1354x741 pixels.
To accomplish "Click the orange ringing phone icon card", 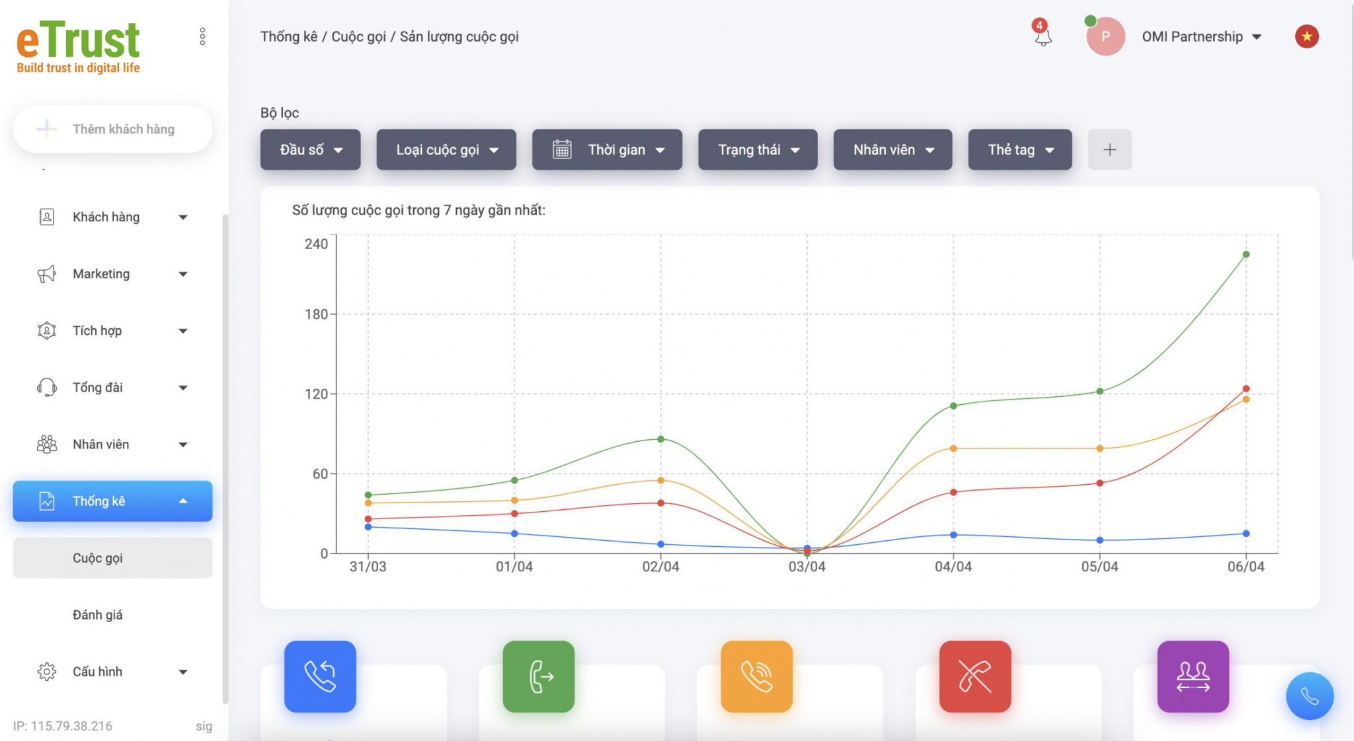I will tap(756, 676).
